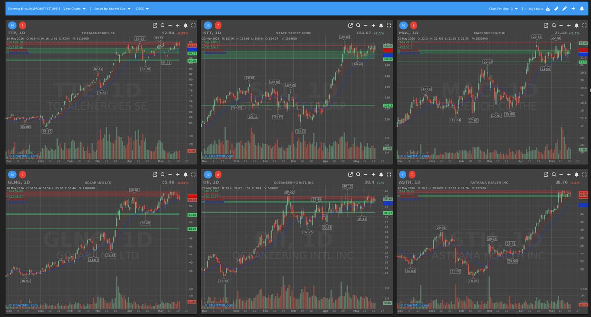Open ASTH chart in a new window
Screen dimensions: 591x317
(546, 174)
